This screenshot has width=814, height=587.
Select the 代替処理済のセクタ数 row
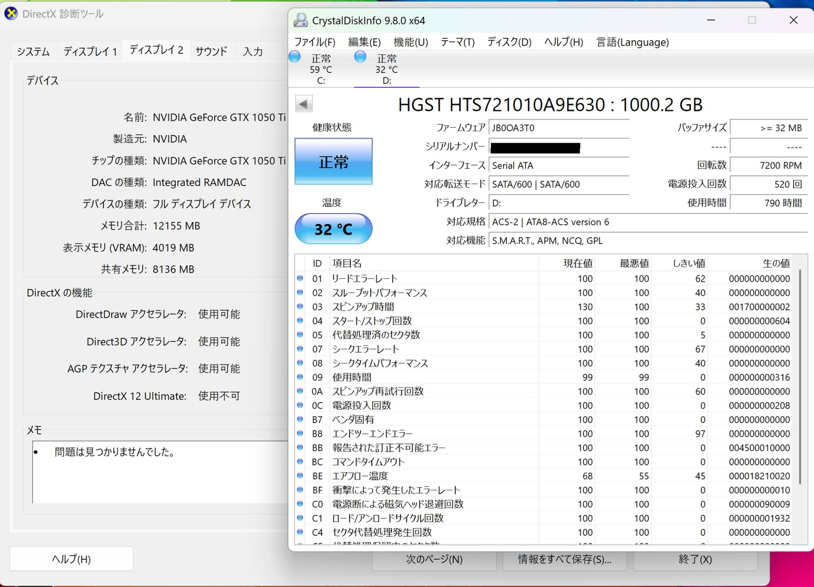coord(544,335)
